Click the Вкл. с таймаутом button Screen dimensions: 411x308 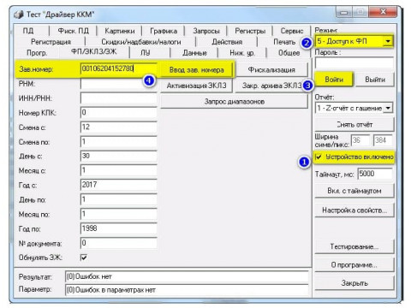tap(354, 191)
